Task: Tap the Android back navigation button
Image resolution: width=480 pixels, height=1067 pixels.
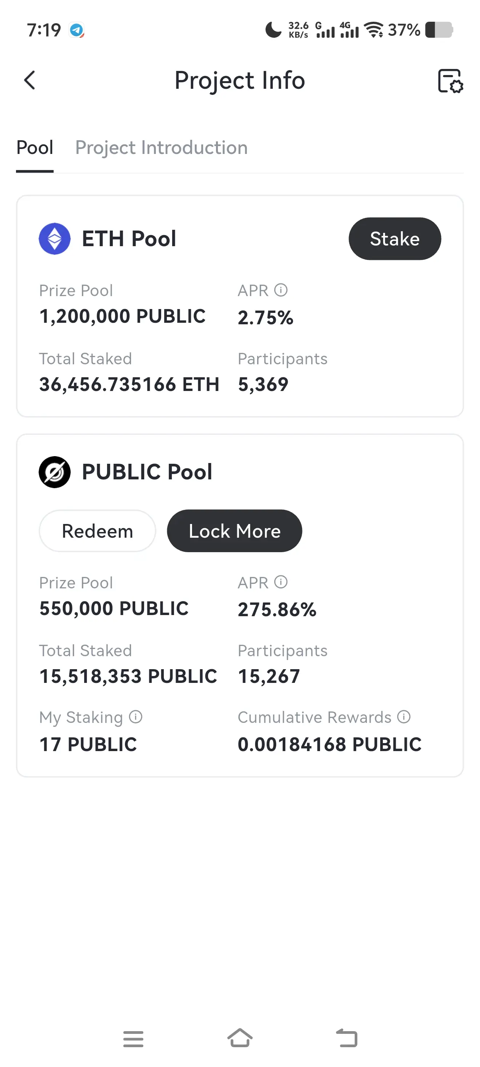Action: click(347, 1038)
